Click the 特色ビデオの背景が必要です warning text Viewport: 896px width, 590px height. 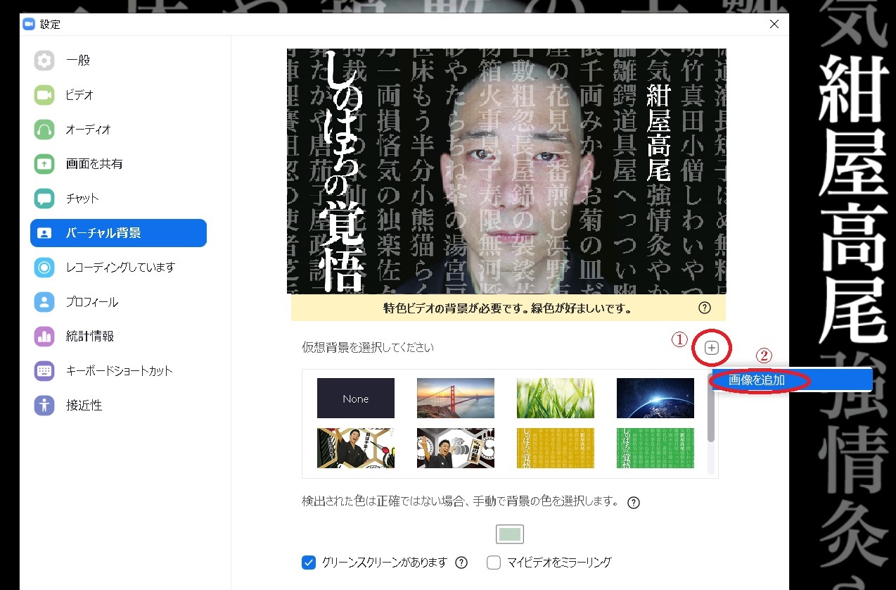(507, 308)
